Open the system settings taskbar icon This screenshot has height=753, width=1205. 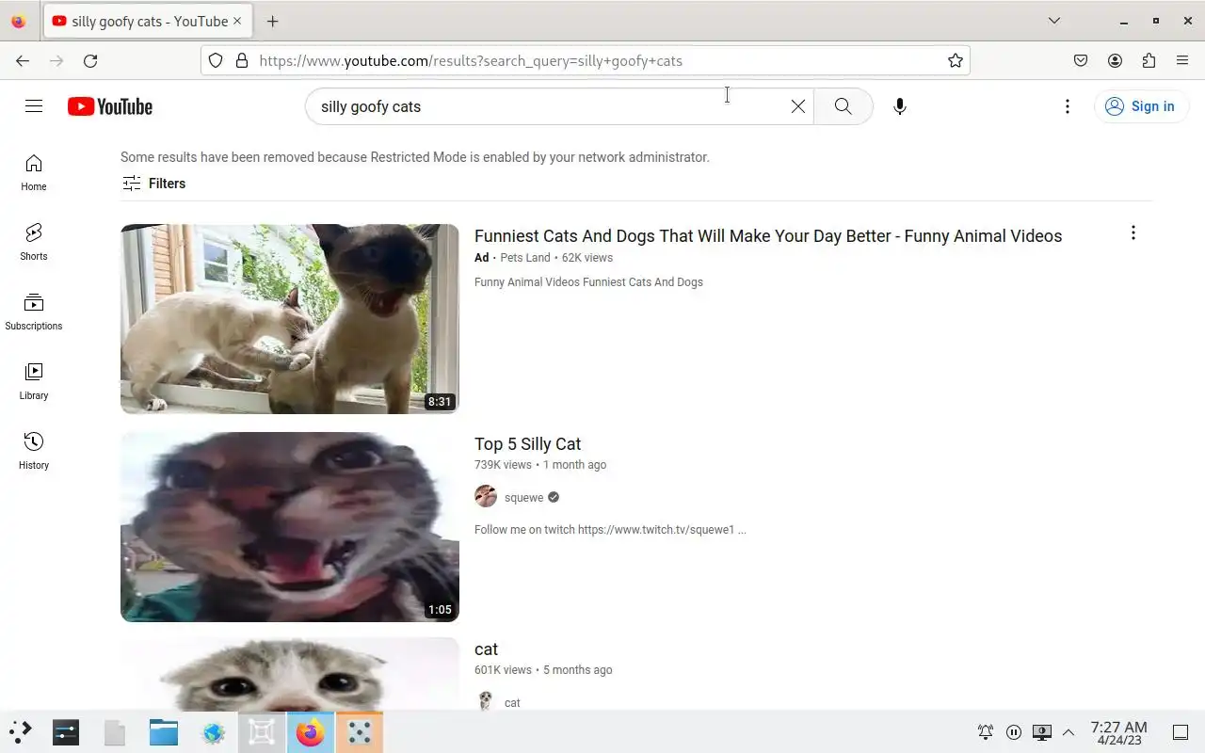pyautogui.click(x=66, y=732)
